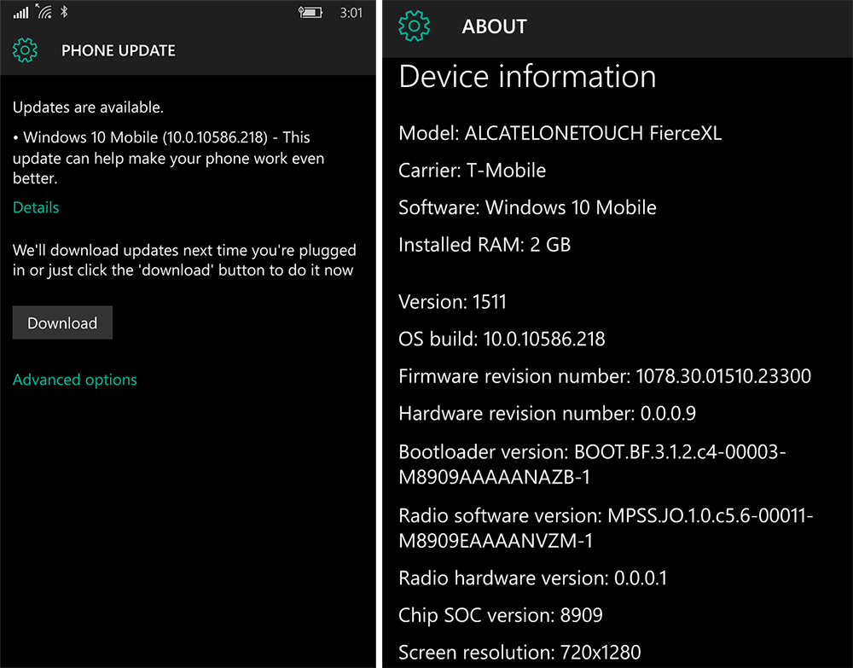
Task: Select Radio software version MPSS.JO.1.0.c5.6-00011 line
Action: coord(606,527)
